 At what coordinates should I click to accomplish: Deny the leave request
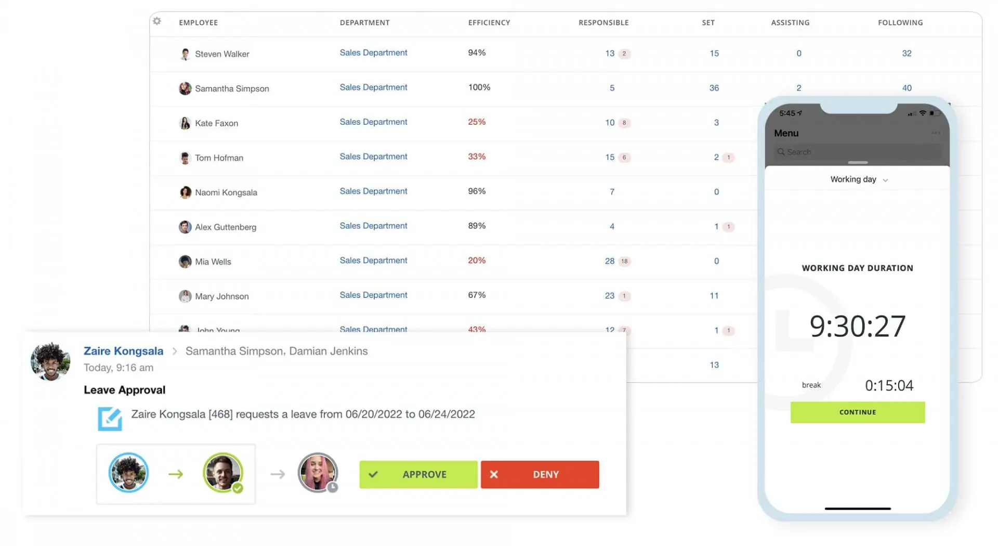(x=540, y=474)
